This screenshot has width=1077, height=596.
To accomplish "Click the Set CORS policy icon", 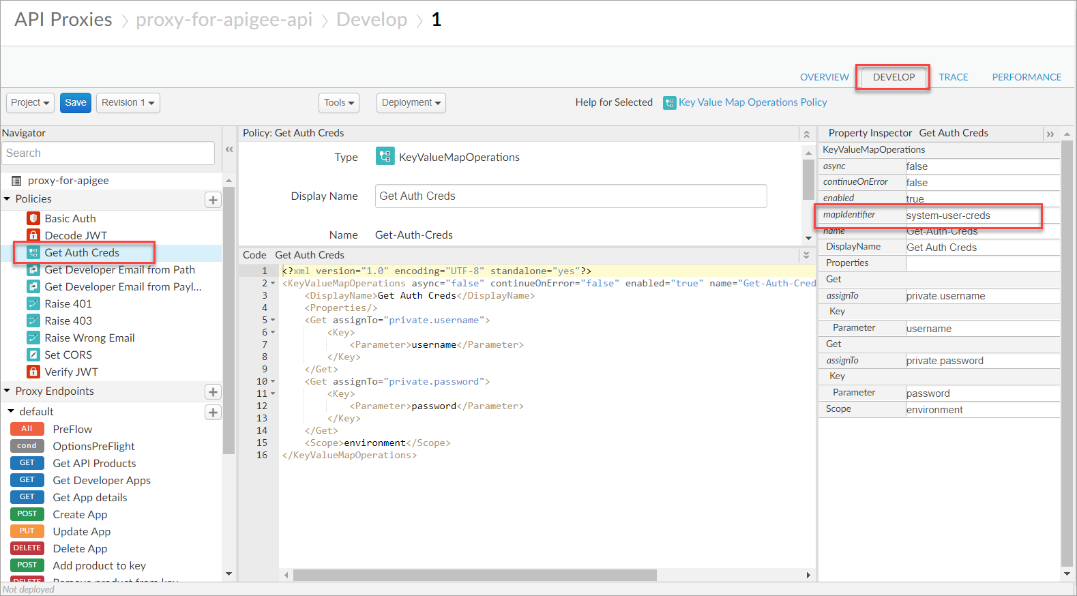I will click(x=33, y=355).
